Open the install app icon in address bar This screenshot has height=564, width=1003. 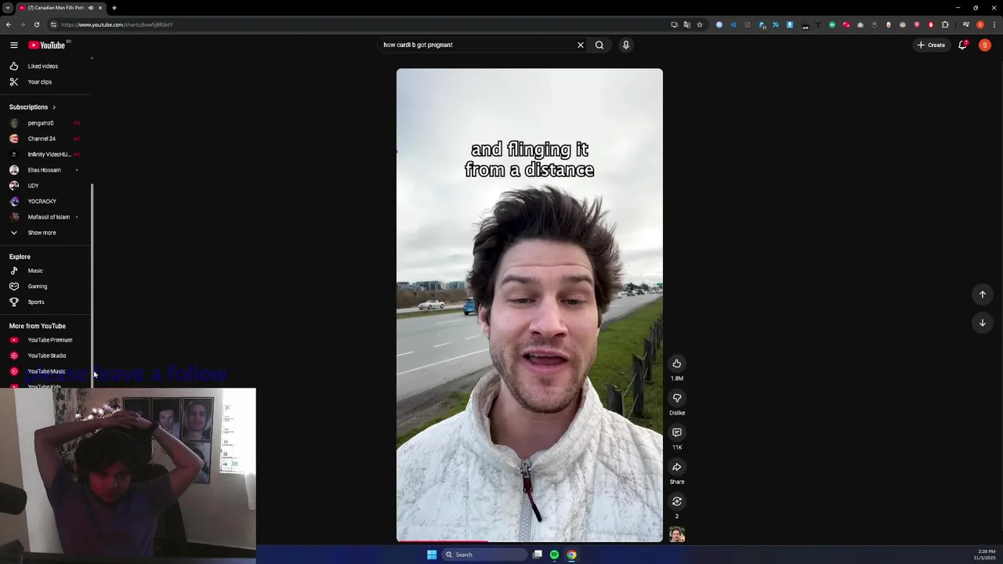coord(675,24)
